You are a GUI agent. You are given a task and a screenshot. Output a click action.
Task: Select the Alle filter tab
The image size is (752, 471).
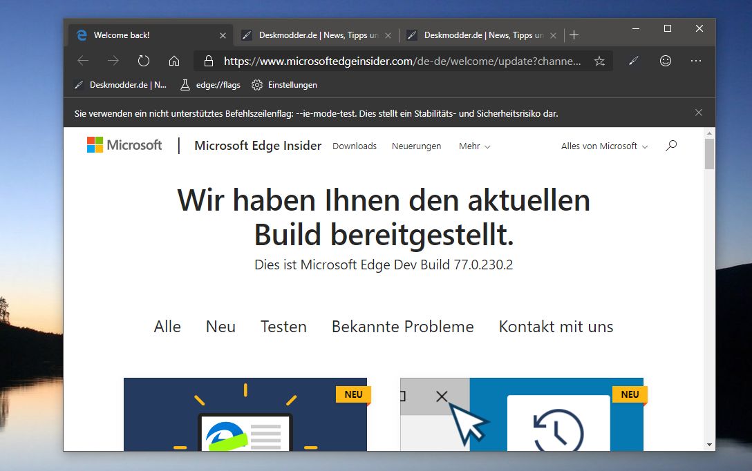(167, 326)
